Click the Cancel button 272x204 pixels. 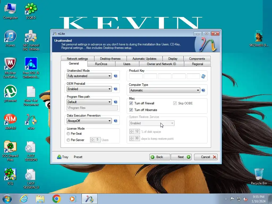click(x=206, y=157)
